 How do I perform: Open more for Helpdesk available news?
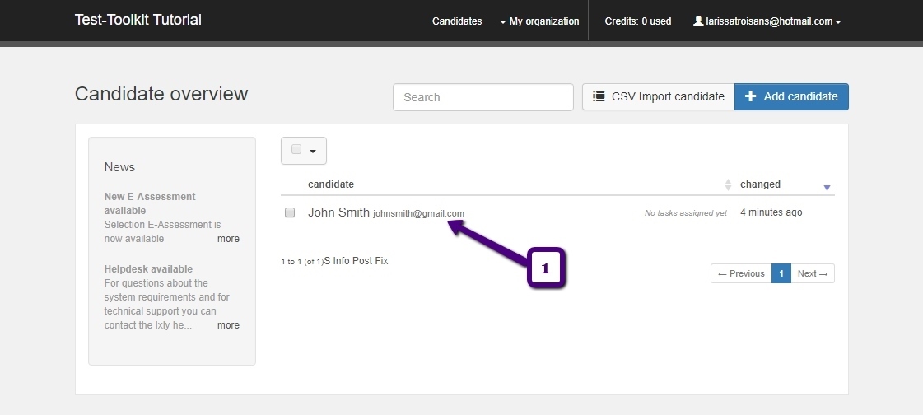click(228, 325)
